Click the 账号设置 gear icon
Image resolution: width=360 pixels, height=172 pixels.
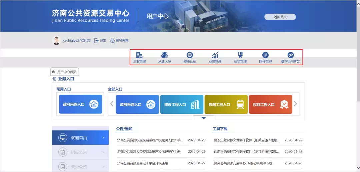point(112,41)
